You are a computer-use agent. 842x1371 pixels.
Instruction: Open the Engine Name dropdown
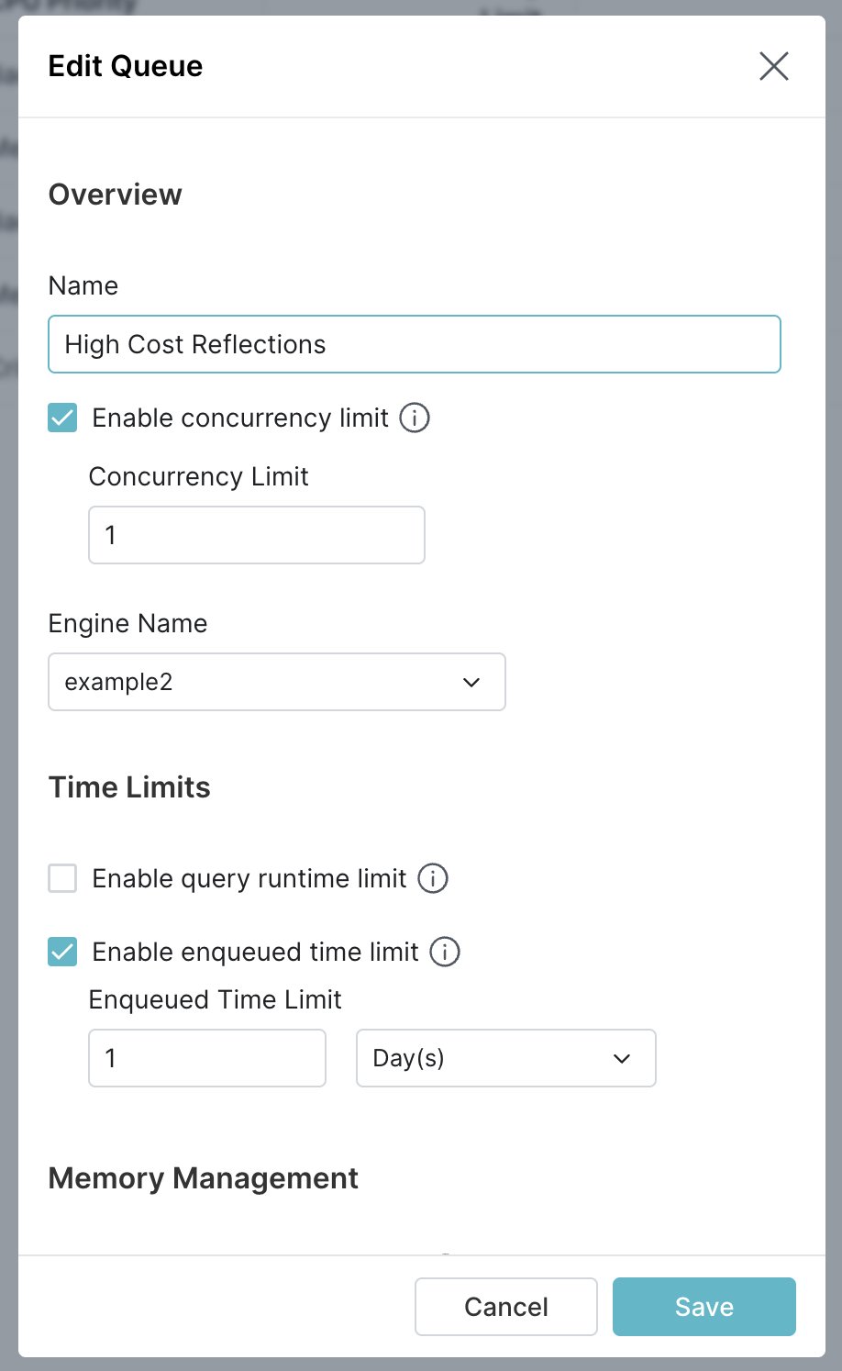(x=277, y=682)
